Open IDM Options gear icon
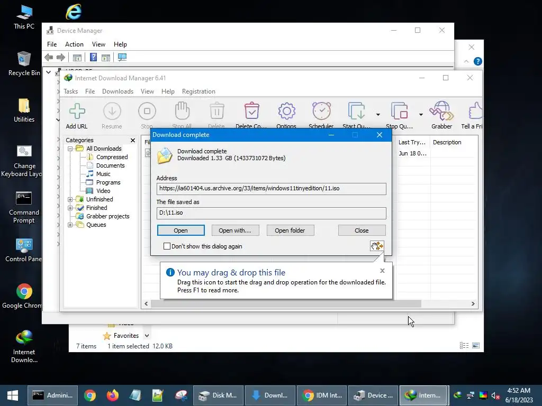Image resolution: width=542 pixels, height=406 pixels. tap(286, 111)
